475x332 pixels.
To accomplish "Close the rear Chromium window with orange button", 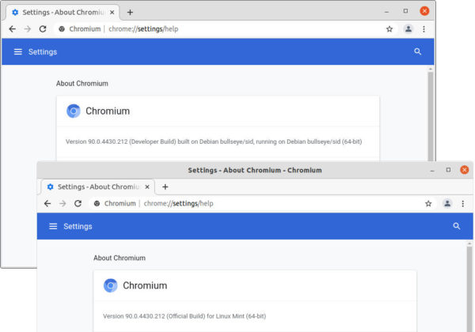I will pyautogui.click(x=424, y=11).
